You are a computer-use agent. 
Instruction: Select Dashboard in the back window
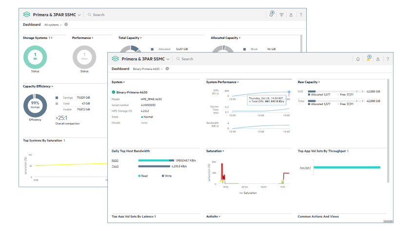tap(32, 24)
